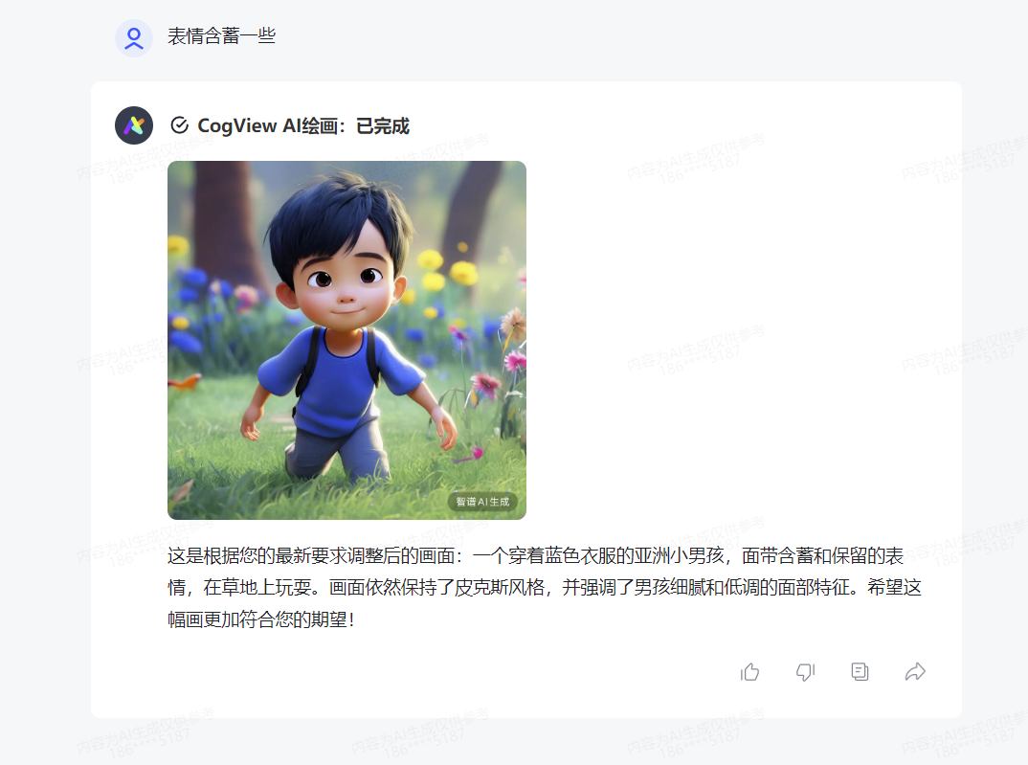The image size is (1028, 765).
Task: Click the colorful CogView assistant avatar logo
Action: pos(134,125)
